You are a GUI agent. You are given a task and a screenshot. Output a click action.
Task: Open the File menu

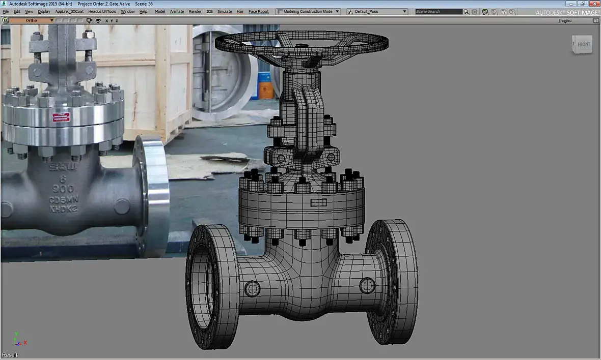point(6,12)
